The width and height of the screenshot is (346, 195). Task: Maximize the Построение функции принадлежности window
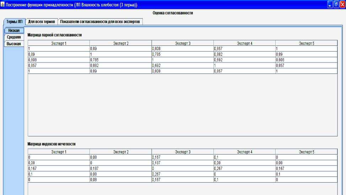336,4
